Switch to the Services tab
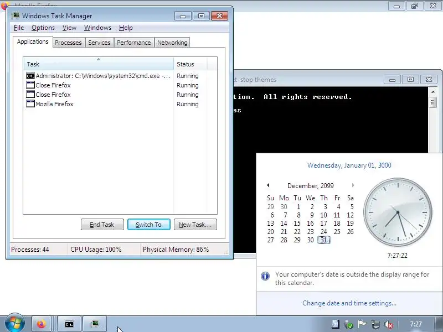This screenshot has height=332, width=443. (x=99, y=43)
